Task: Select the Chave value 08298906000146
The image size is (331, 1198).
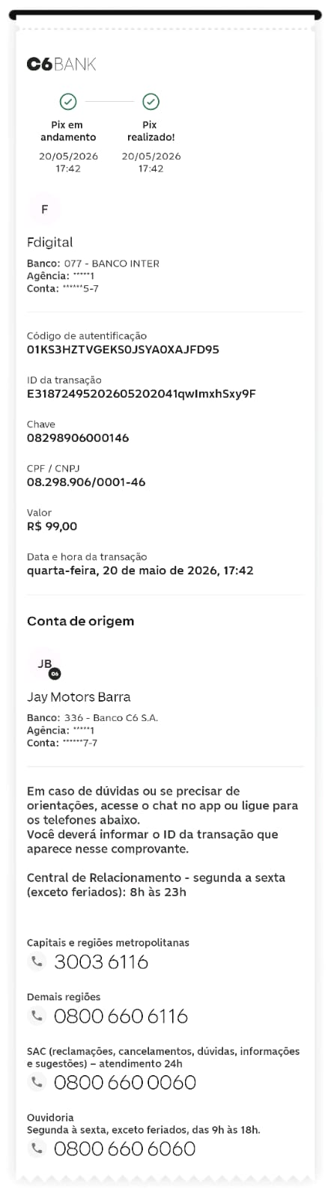Action: [x=78, y=438]
